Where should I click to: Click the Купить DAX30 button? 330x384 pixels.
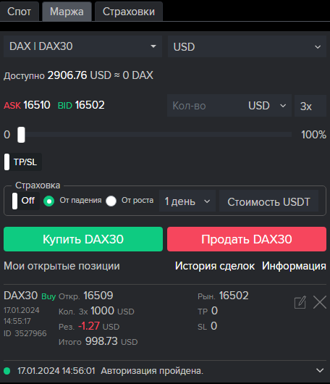pos(83,239)
